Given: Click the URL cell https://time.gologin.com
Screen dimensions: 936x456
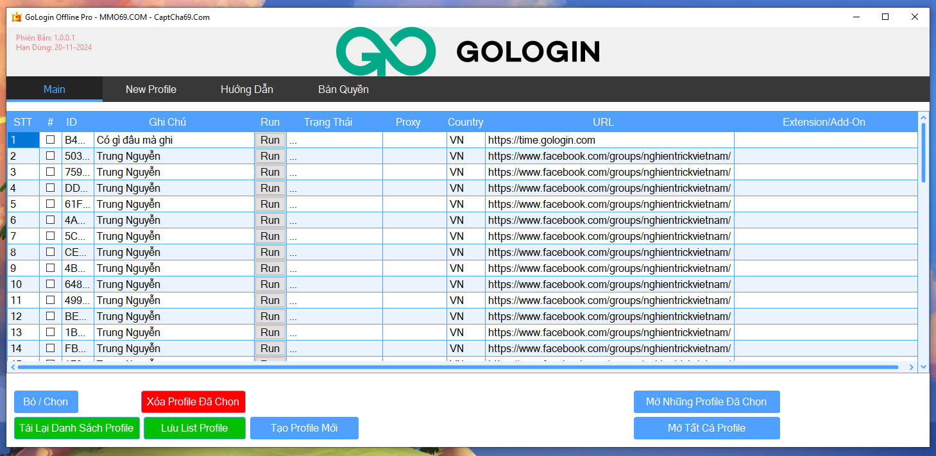Looking at the screenshot, I should point(609,140).
